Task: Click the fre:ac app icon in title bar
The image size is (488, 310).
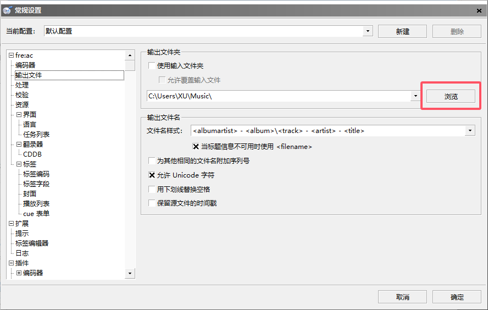Action: coord(7,10)
